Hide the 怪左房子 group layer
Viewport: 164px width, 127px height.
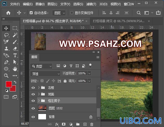pos(33,101)
